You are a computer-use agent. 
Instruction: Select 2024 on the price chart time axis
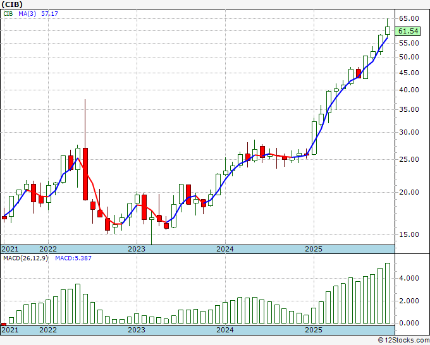225,249
